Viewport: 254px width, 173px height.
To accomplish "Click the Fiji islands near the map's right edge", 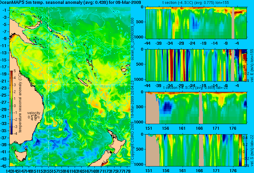I will point(126,68).
